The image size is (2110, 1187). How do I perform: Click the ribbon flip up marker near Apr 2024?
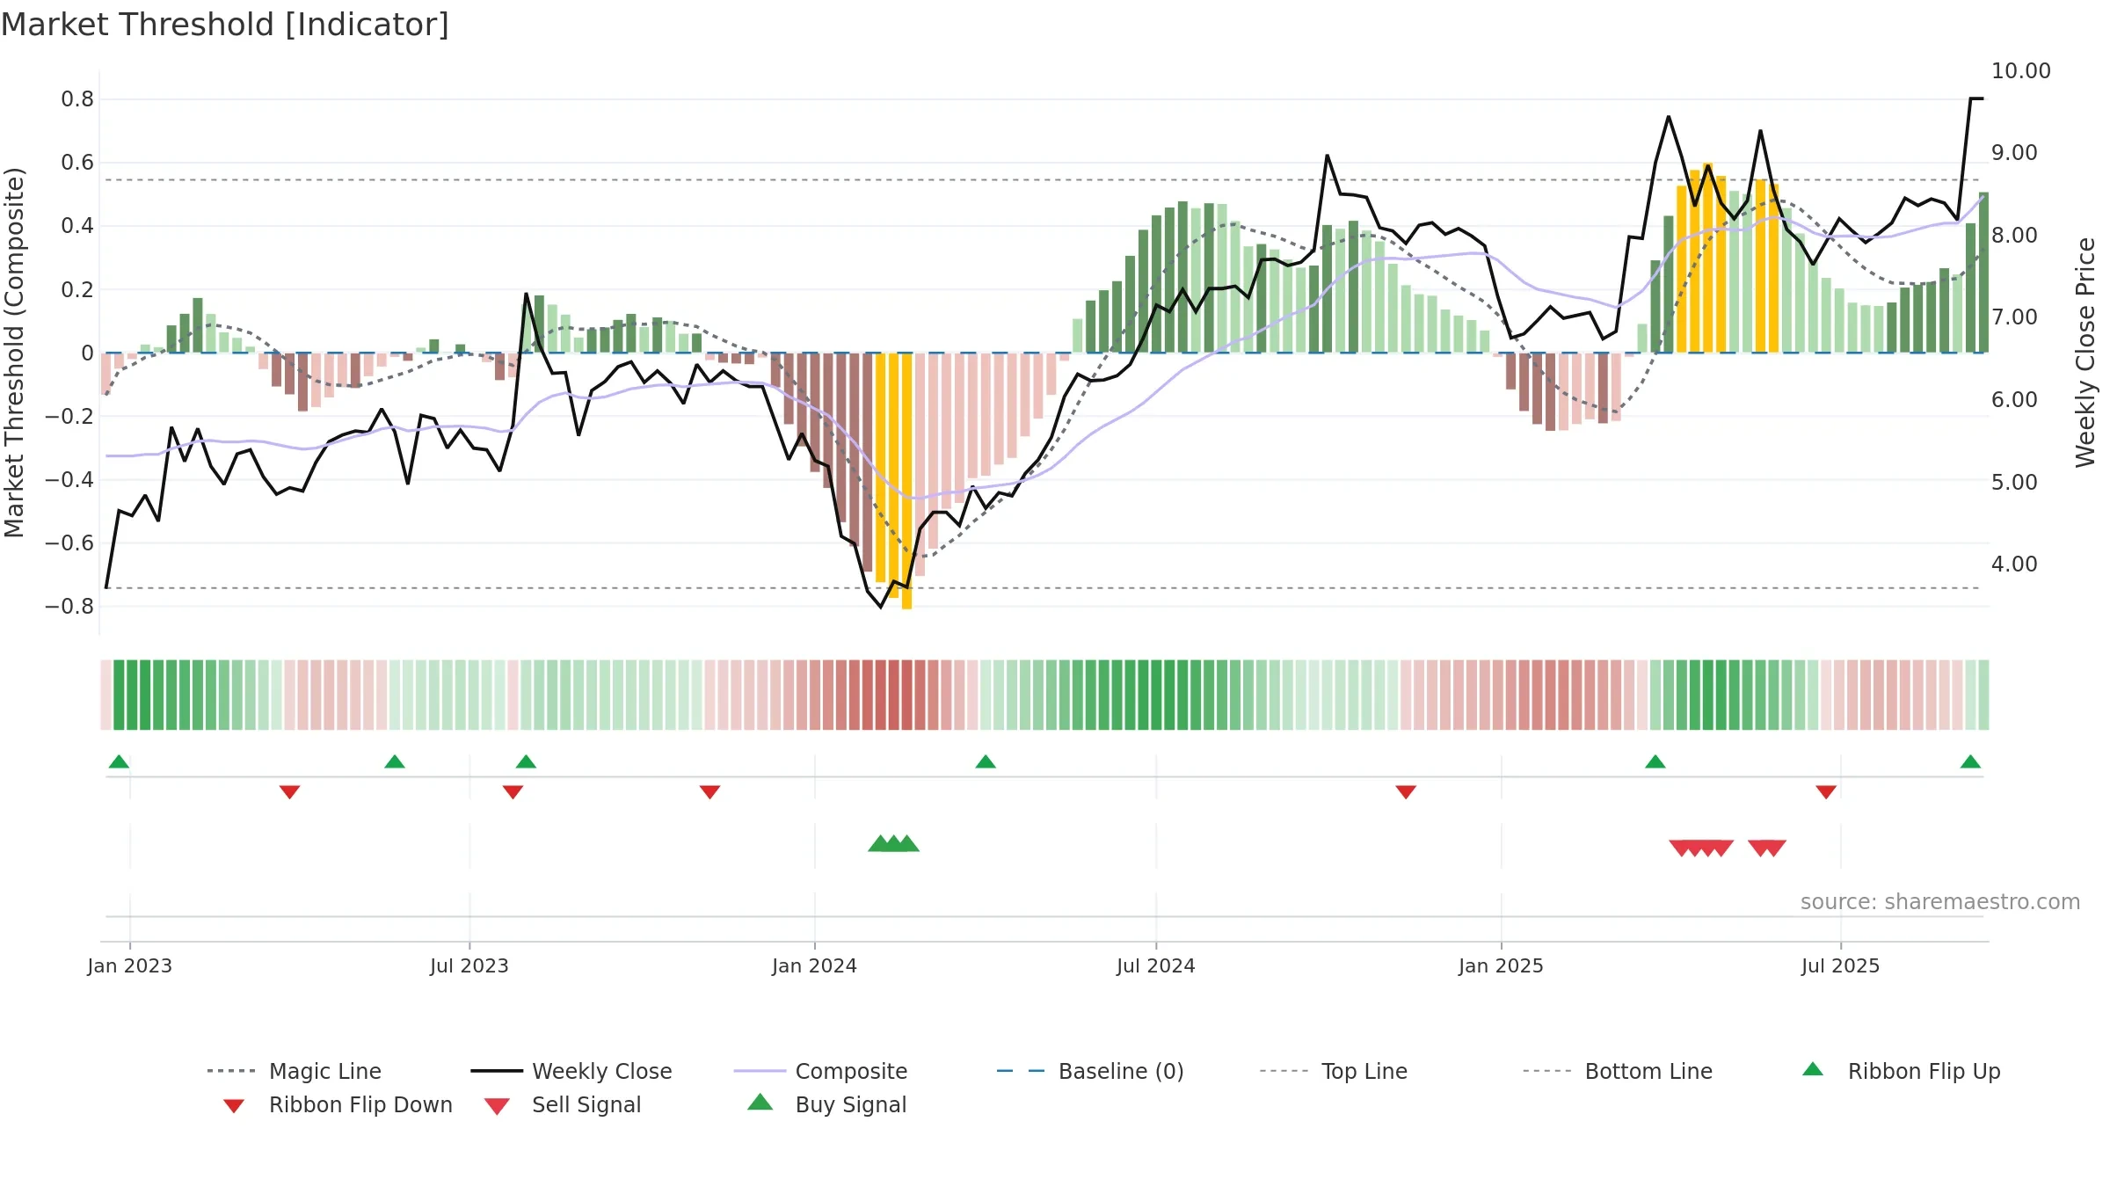986,761
